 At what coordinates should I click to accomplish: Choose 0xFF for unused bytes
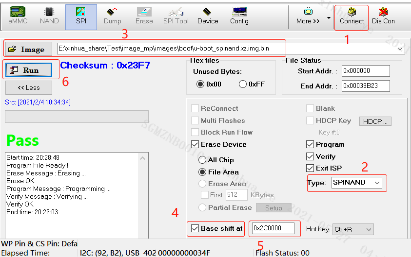pos(243,84)
